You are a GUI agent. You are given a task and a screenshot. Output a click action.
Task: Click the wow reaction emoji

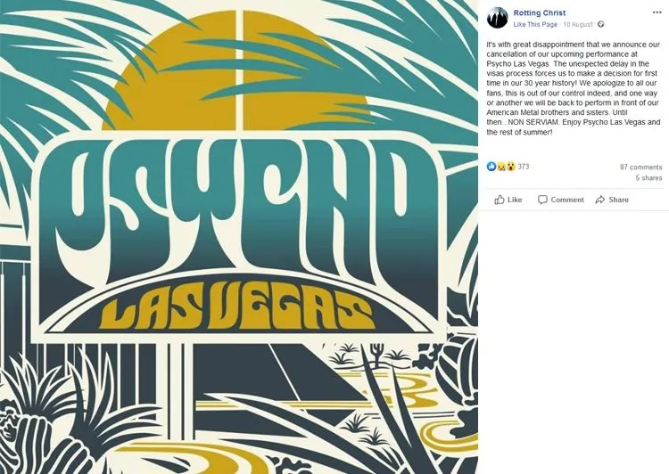pyautogui.click(x=511, y=167)
